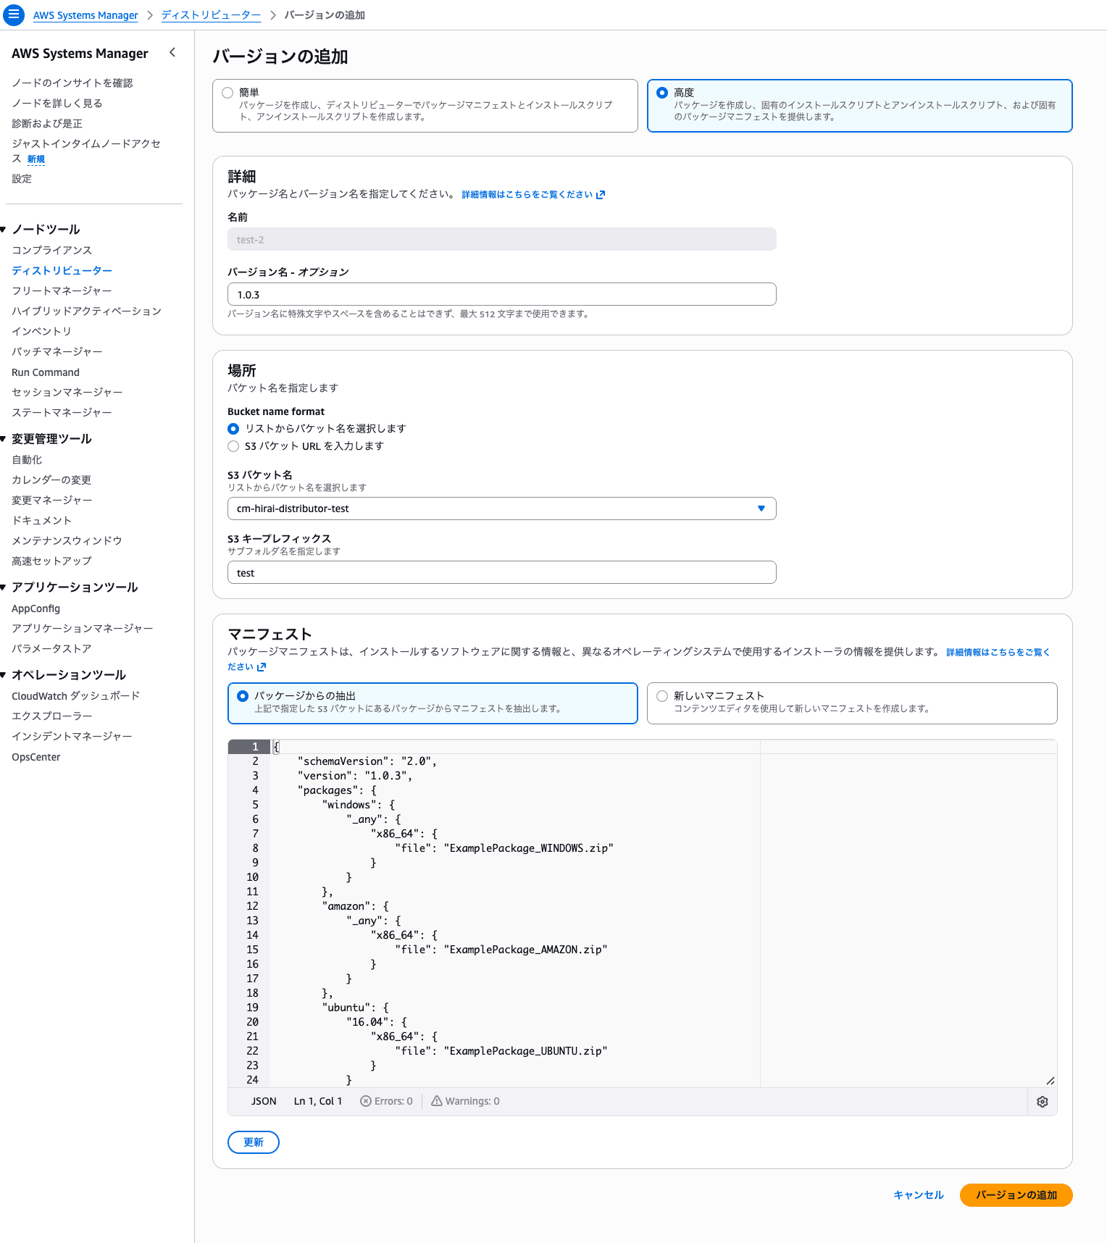Open AppConfig page
This screenshot has width=1107, height=1243.
(x=36, y=608)
